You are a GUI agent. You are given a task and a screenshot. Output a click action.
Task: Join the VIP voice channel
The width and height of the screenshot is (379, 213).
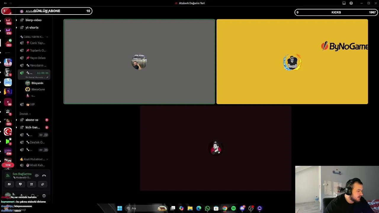click(x=34, y=104)
